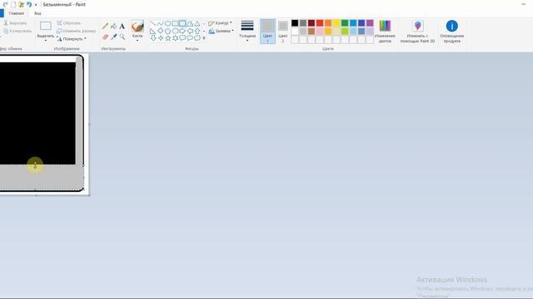Activate the Цвет 1 color slot
Screen dimensions: 533x299
coord(267,32)
